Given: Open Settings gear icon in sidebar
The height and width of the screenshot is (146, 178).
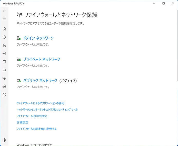Looking at the screenshot, I should click(4, 140).
